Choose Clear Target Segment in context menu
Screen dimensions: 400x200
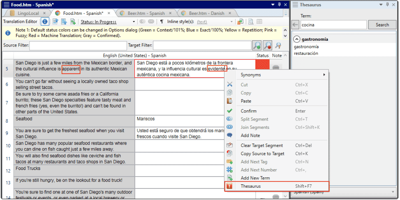[277, 146]
